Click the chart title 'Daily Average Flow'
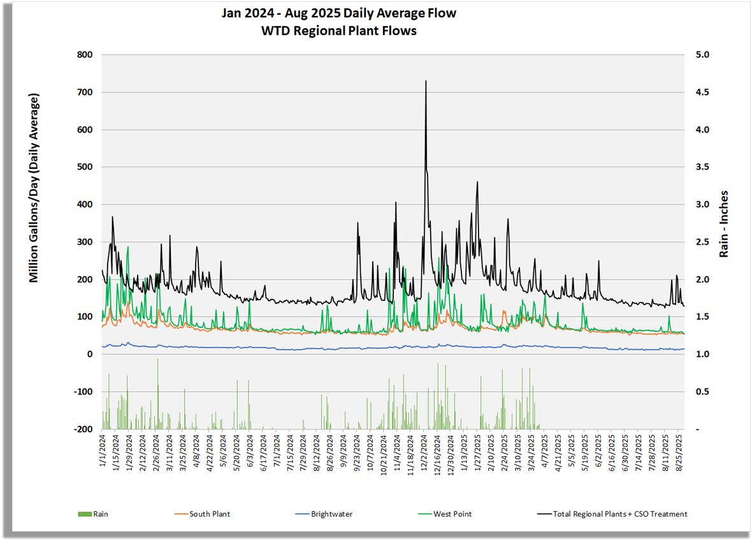 (338, 13)
